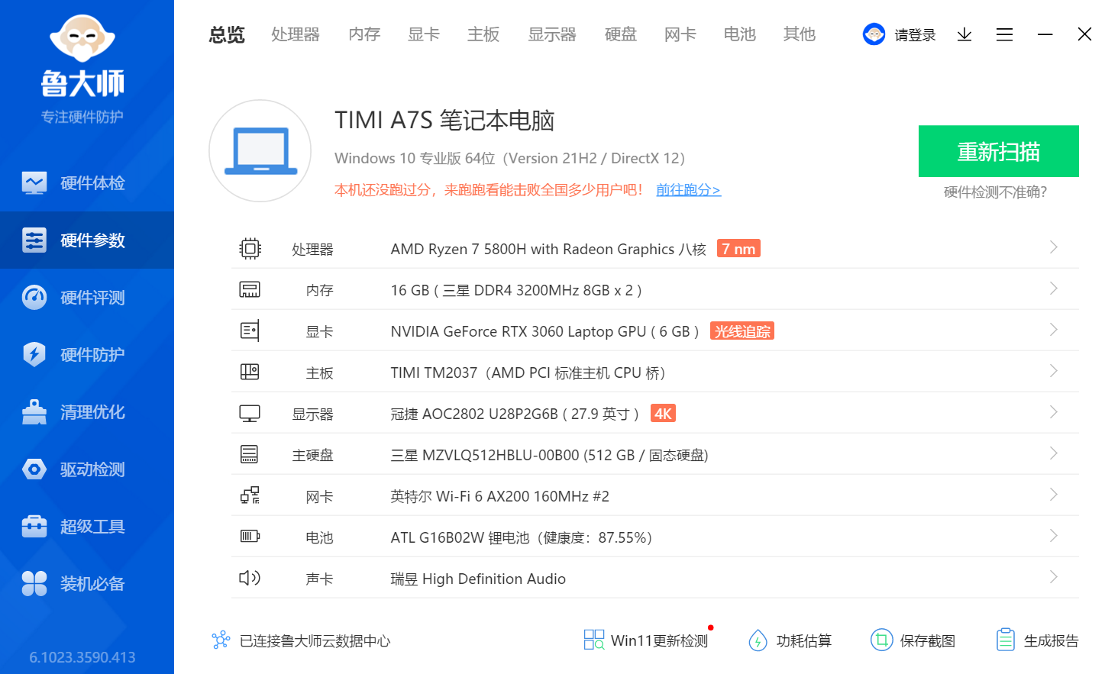Image resolution: width=1105 pixels, height=674 pixels.
Task: Expand the 处理器 row chevron
Action: point(1053,247)
